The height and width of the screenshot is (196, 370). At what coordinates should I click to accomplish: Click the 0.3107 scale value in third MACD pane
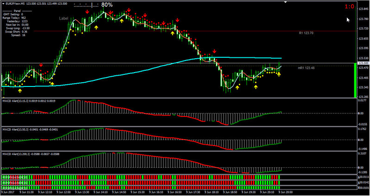tap(363, 153)
